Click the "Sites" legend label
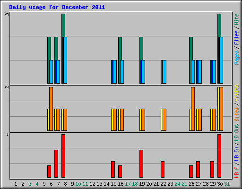The height and width of the screenshot is (189, 242). [x=237, y=114]
